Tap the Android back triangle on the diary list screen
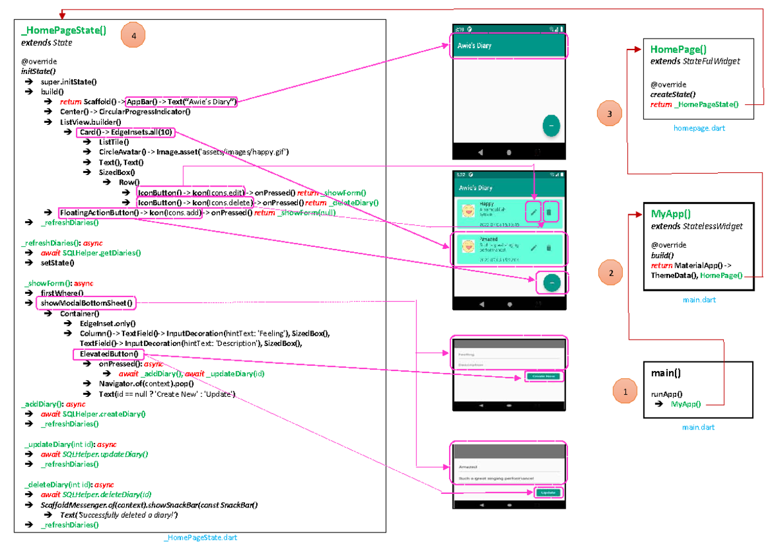Image resolution: width=772 pixels, height=546 pixels. (x=481, y=304)
